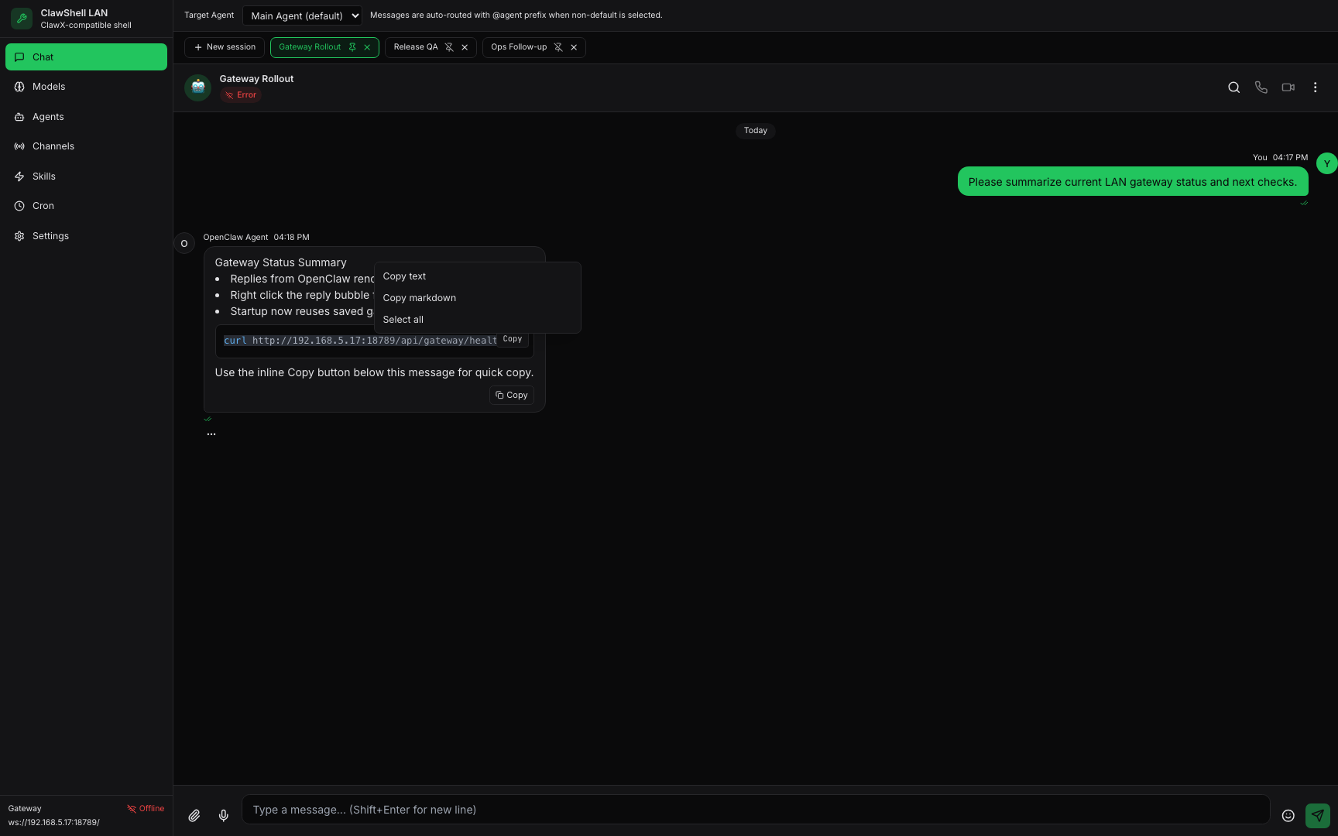Select "Copy markdown" from the context menu
The width and height of the screenshot is (1338, 836).
[419, 298]
